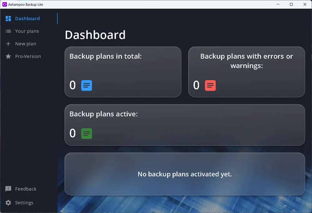Open Settings from the sidebar
This screenshot has height=213, width=312.
coord(24,203)
